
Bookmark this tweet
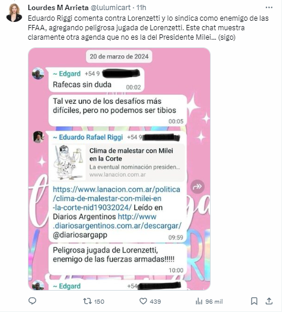tap(254, 301)
